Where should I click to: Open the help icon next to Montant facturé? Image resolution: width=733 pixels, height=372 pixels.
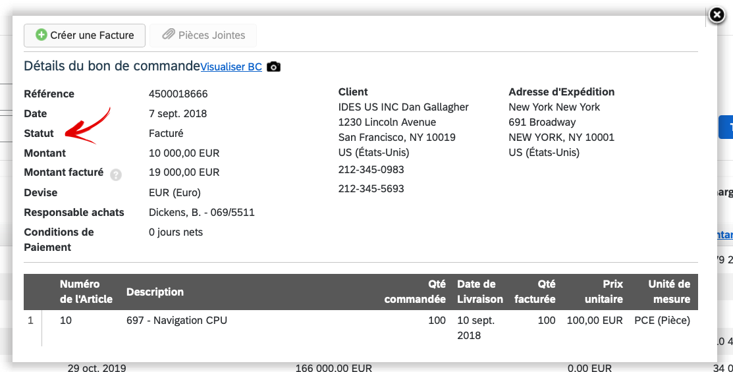(x=115, y=174)
